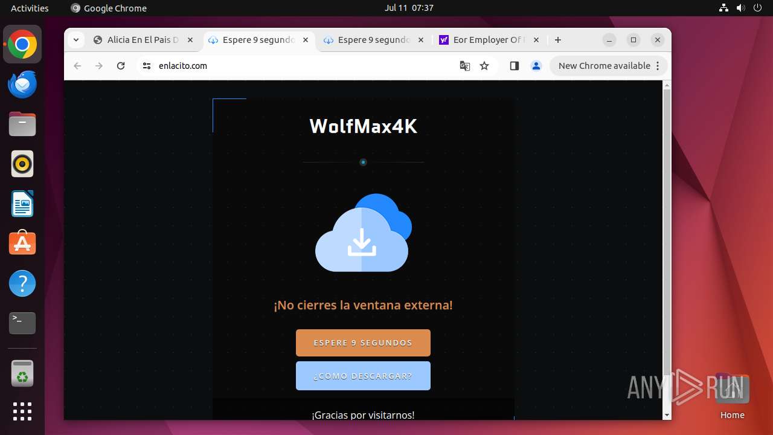Close the active Espere 9 segundos tab
The image size is (773, 435).
[306, 40]
